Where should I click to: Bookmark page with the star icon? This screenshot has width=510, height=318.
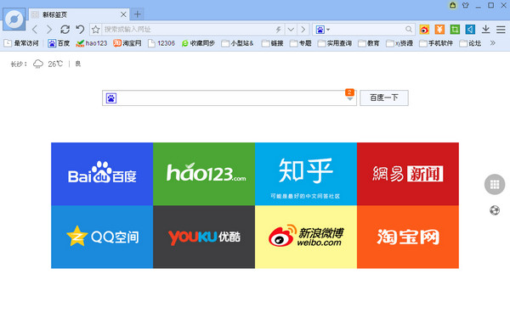tap(95, 30)
